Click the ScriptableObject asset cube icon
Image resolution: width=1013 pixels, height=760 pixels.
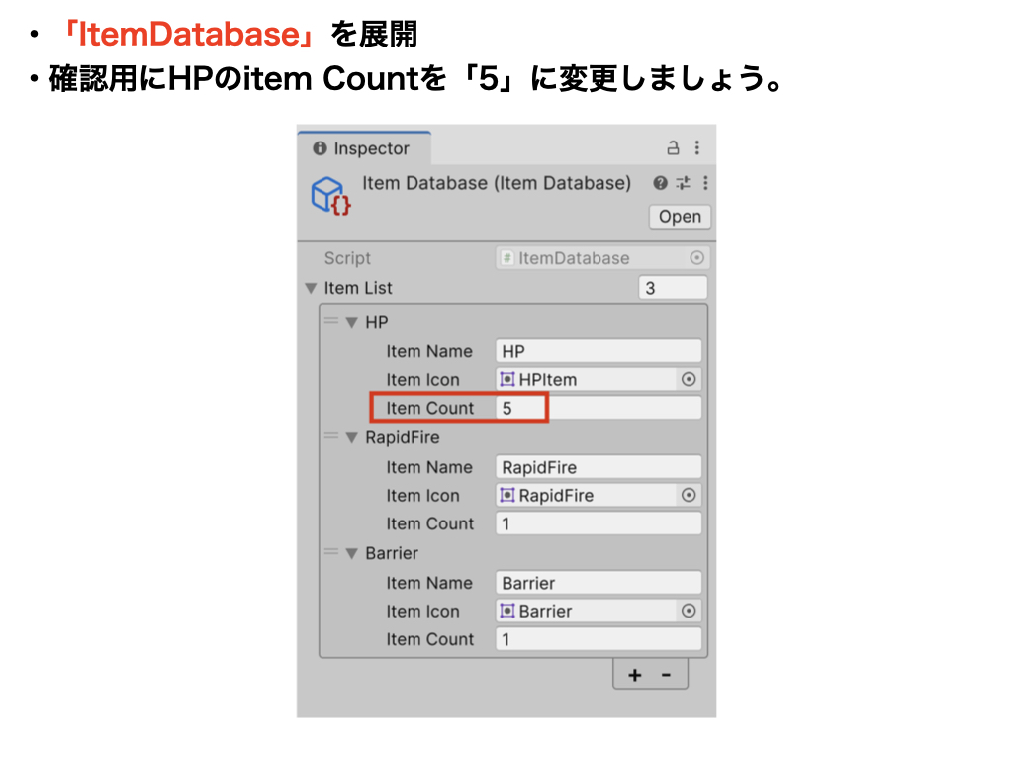click(x=330, y=196)
